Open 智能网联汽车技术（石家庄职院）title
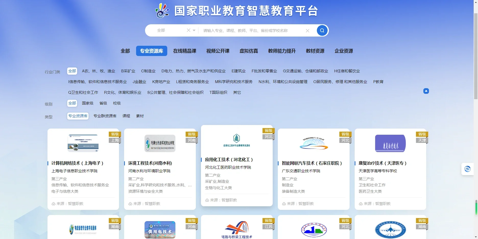 [x=312, y=163]
